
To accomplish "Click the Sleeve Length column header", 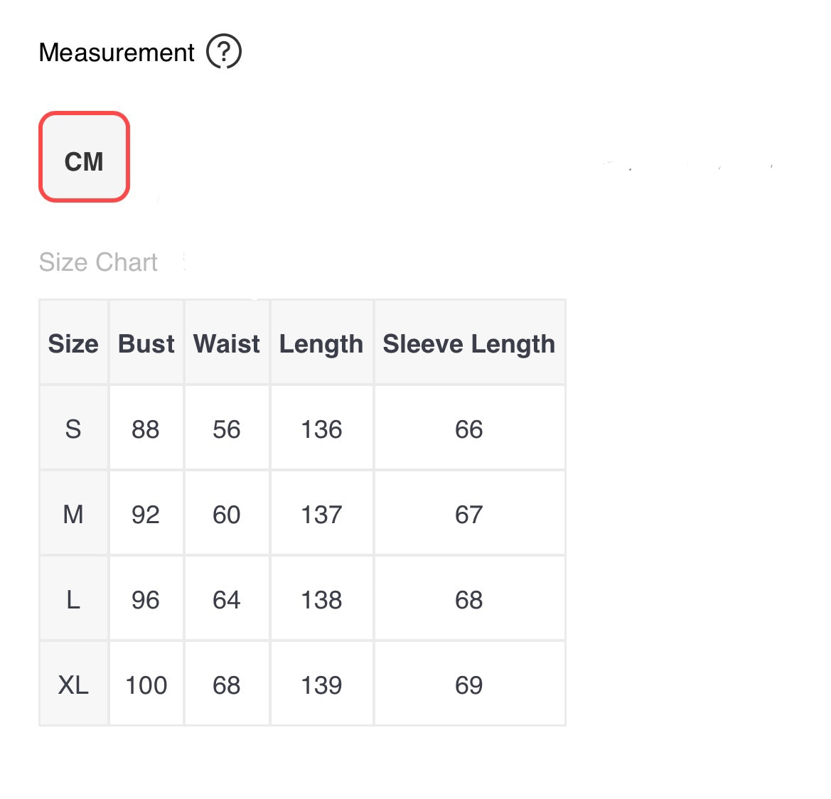I will click(x=469, y=344).
